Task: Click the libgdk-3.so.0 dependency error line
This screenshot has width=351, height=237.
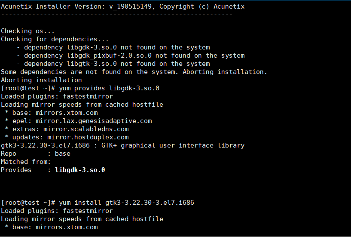Action: [113, 48]
